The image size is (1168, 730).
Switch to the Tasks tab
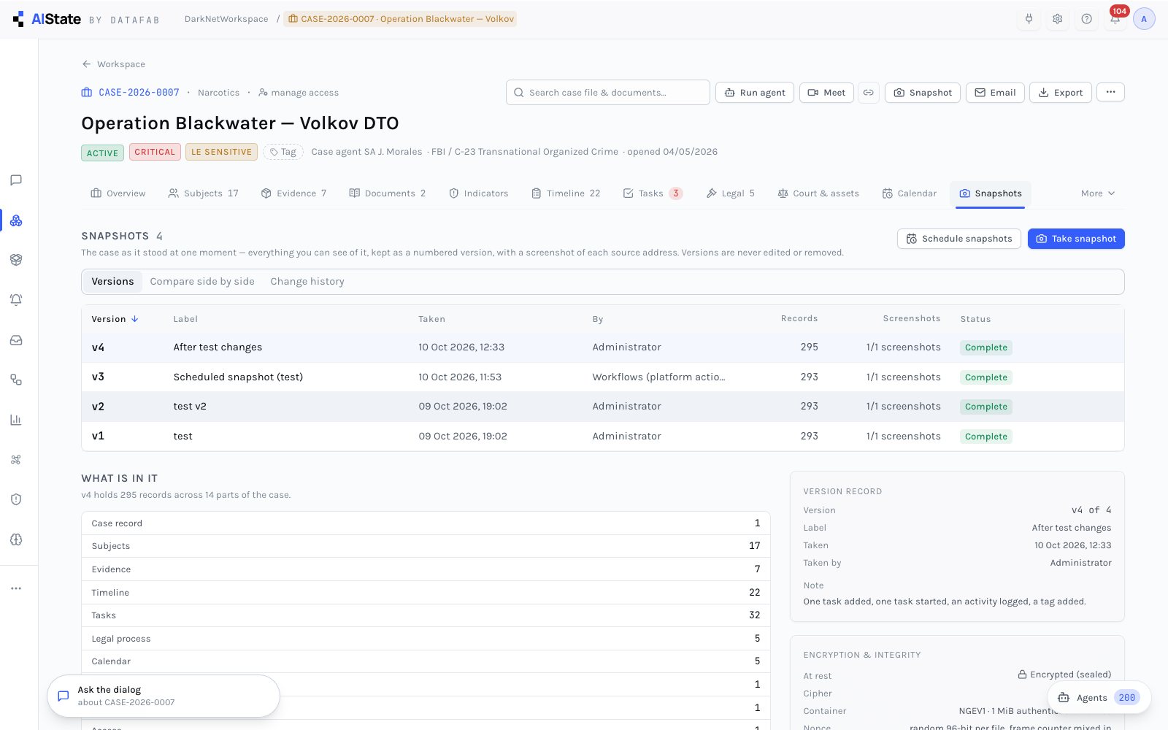pos(653,193)
